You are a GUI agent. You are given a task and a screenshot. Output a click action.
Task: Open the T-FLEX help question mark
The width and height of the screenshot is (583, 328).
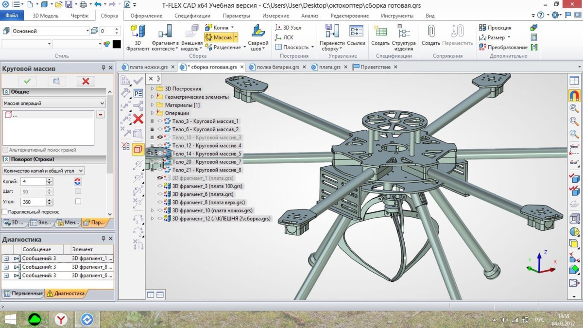coord(540,15)
